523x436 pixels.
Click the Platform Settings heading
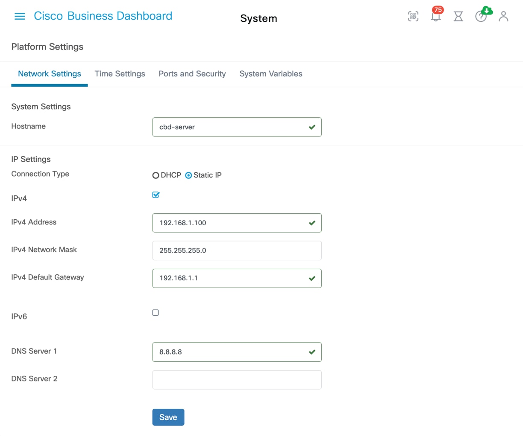pos(47,47)
